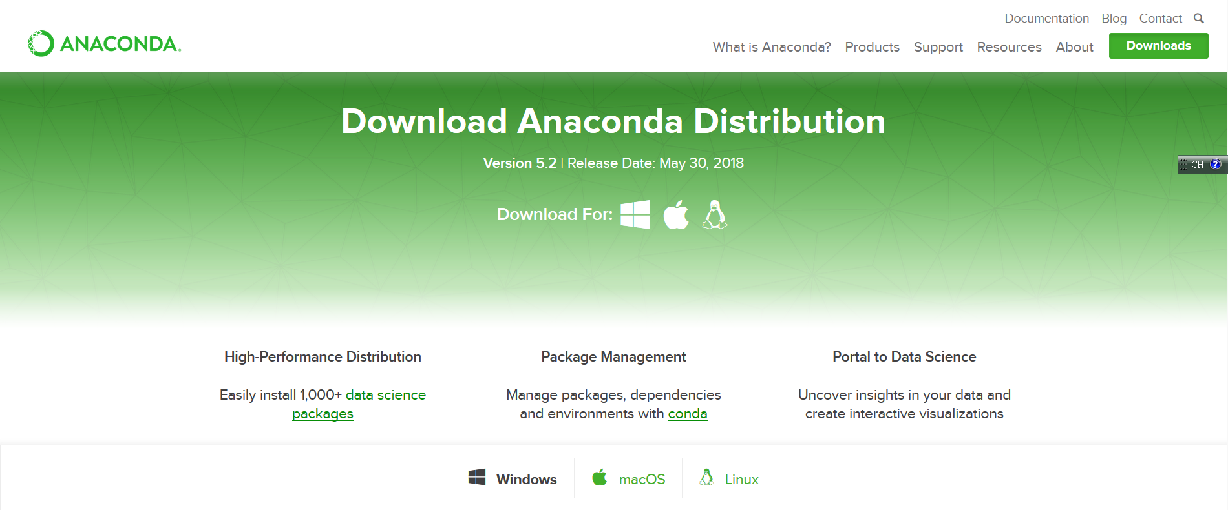Click the dark Windows icon beside tab label
Image resolution: width=1228 pixels, height=510 pixels.
coord(477,478)
